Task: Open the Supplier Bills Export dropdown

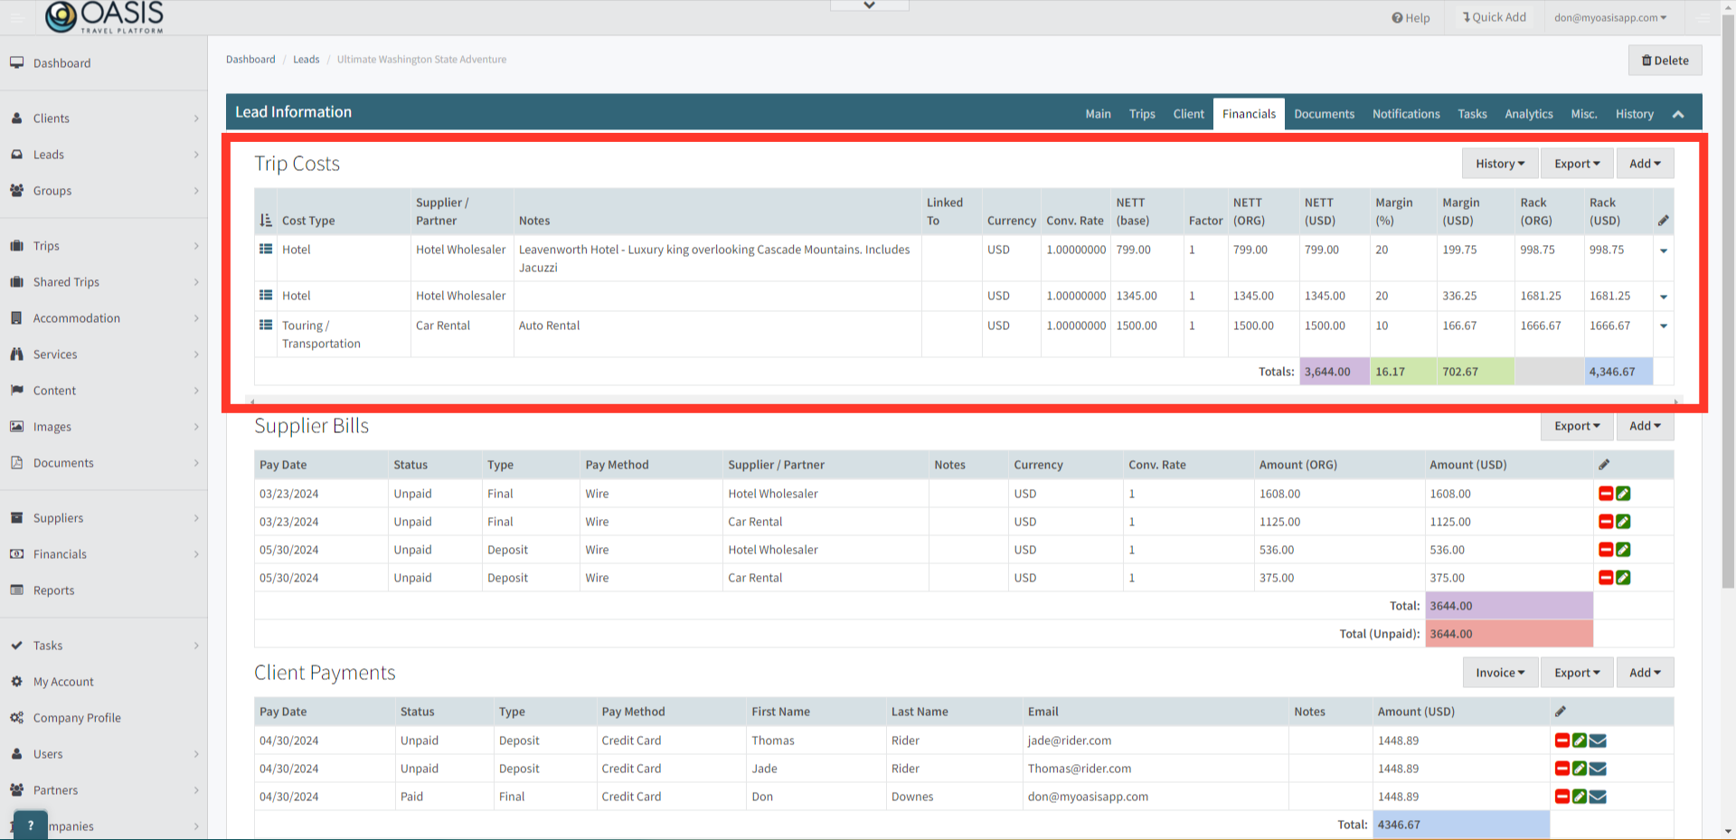Action: pyautogui.click(x=1576, y=426)
